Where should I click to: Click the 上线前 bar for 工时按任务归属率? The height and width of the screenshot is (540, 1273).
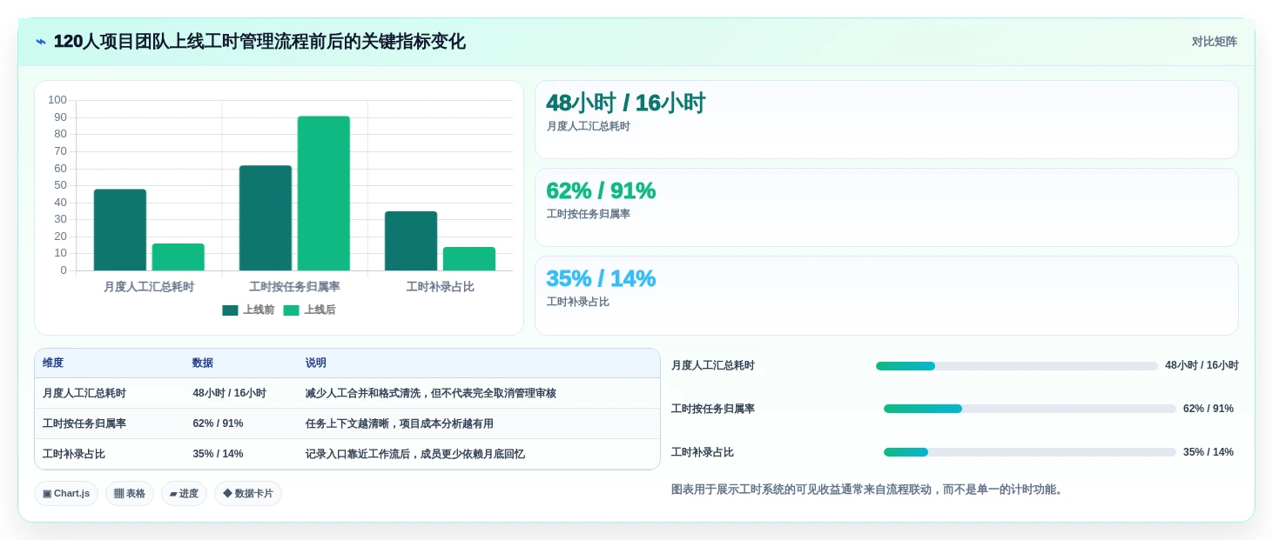[x=266, y=218]
